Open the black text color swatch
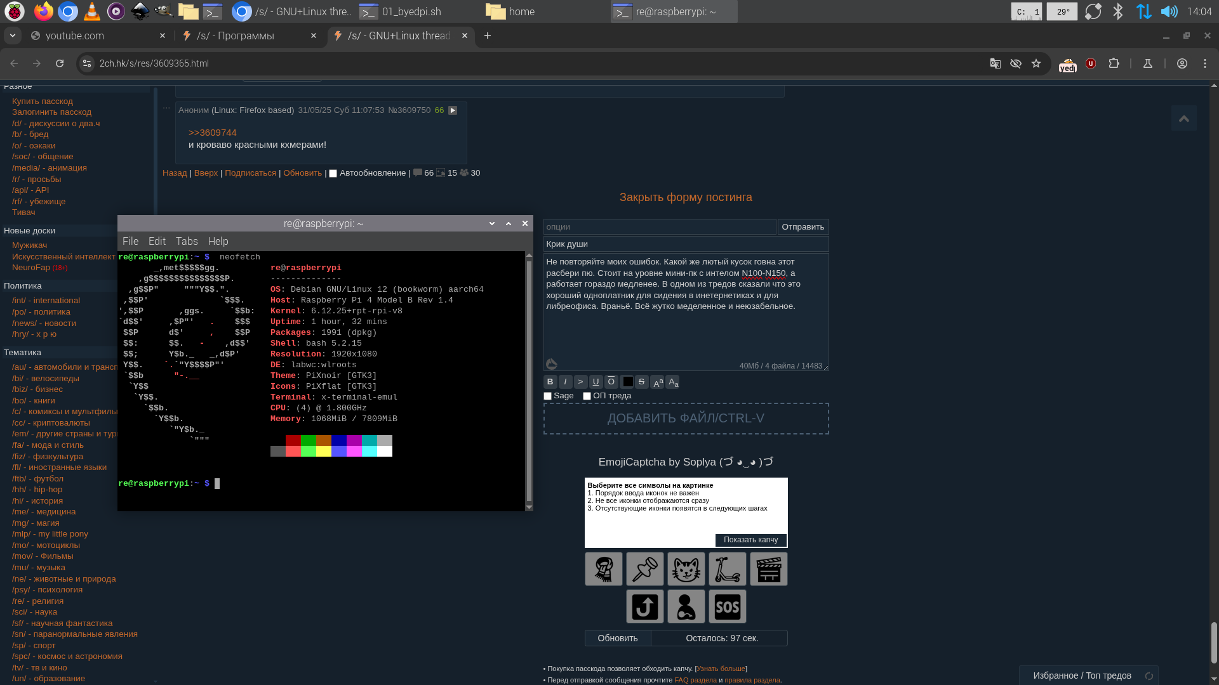This screenshot has width=1219, height=685. 627,382
